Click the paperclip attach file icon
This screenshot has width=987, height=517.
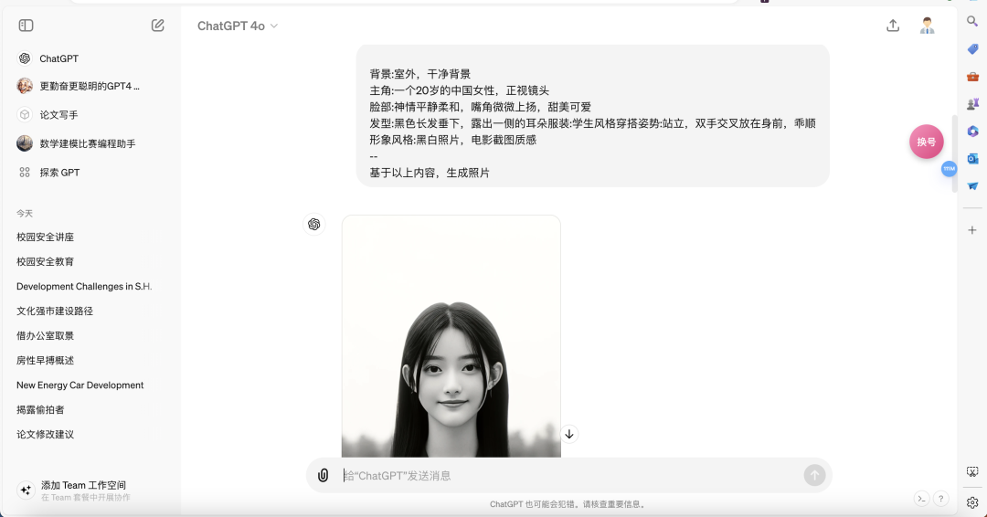click(323, 476)
